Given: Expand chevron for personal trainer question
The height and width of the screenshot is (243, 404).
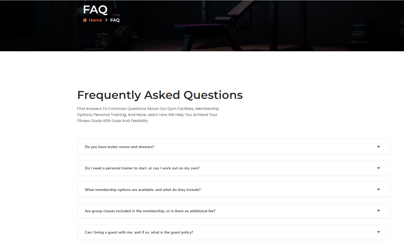Looking at the screenshot, I should pyautogui.click(x=378, y=168).
